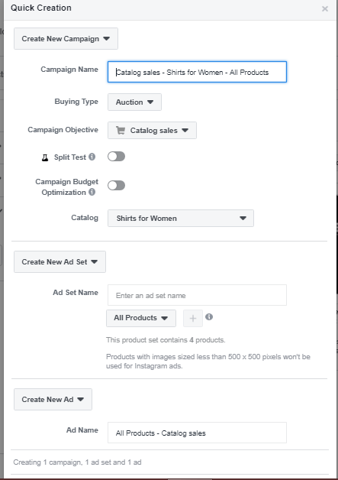
Task: Click the Ad Set Name input field
Action: click(197, 295)
